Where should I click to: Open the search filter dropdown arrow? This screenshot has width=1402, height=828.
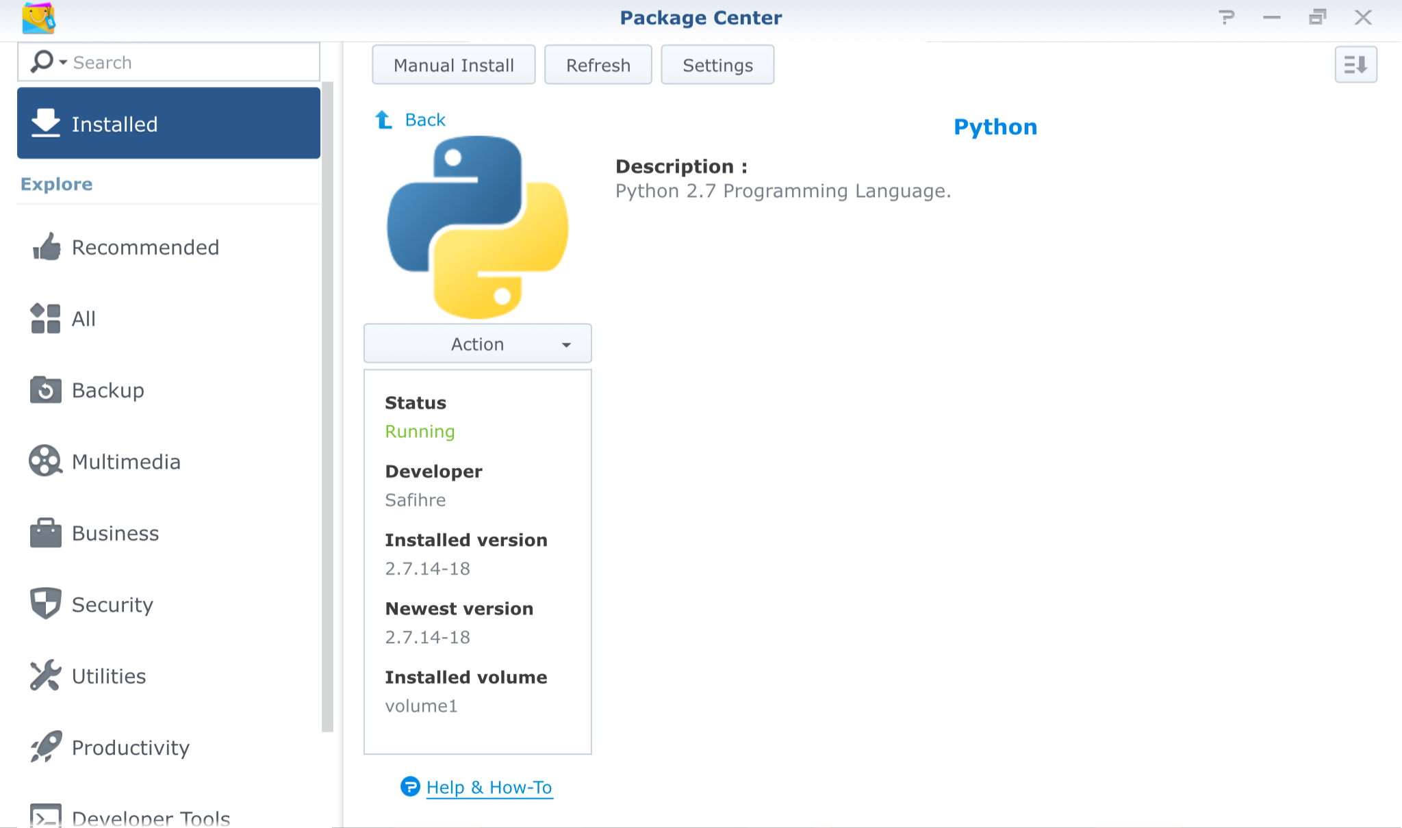63,62
